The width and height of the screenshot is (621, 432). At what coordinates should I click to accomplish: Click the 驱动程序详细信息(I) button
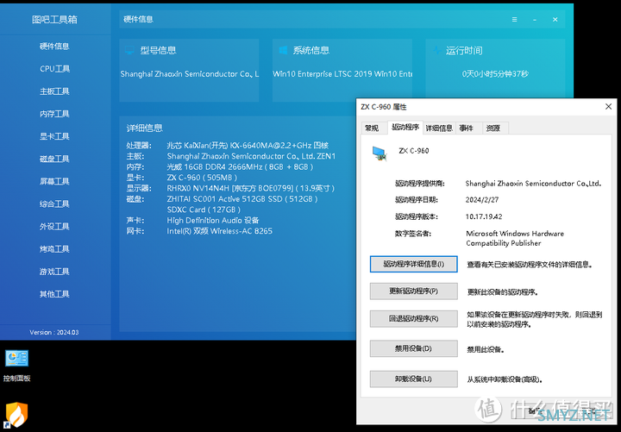[x=413, y=264]
